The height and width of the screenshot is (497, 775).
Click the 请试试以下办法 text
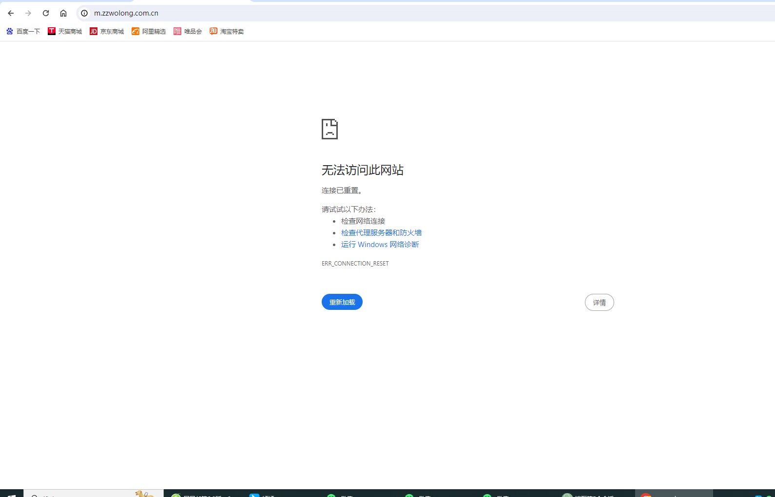click(349, 210)
